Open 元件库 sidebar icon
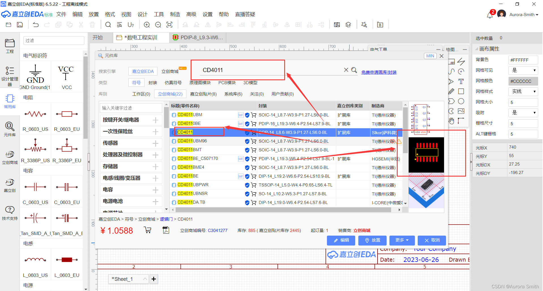This screenshot has width=543, height=291. tap(10, 129)
